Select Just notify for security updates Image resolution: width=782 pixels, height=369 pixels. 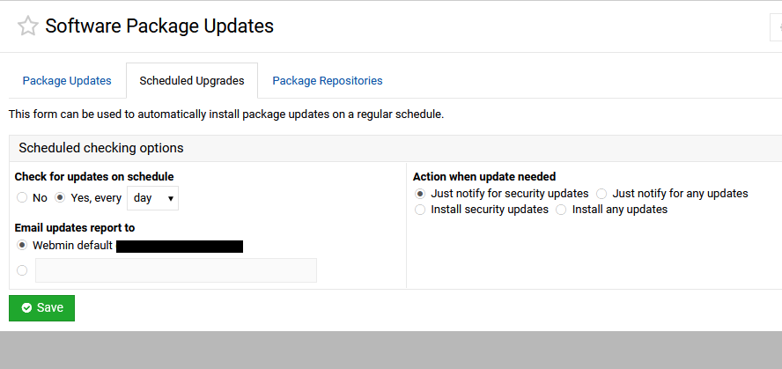click(420, 194)
